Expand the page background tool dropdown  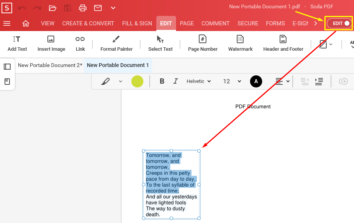pos(331,44)
